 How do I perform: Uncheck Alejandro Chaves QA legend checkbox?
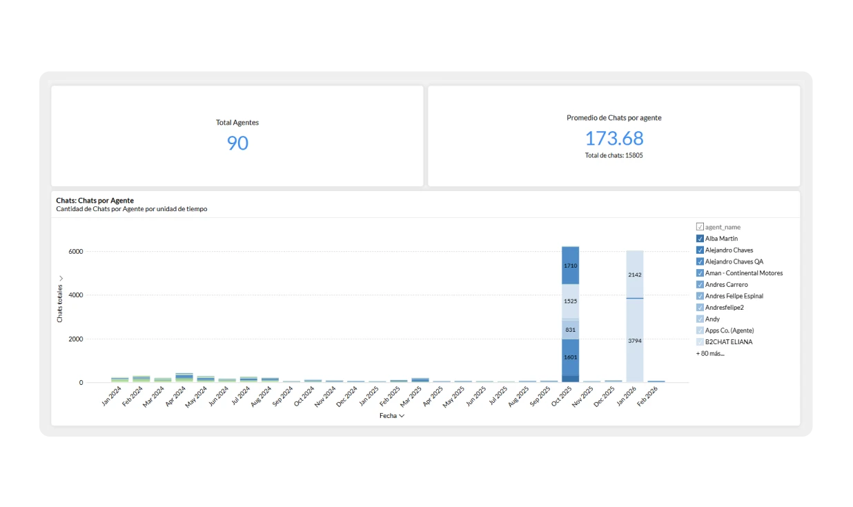coord(700,261)
